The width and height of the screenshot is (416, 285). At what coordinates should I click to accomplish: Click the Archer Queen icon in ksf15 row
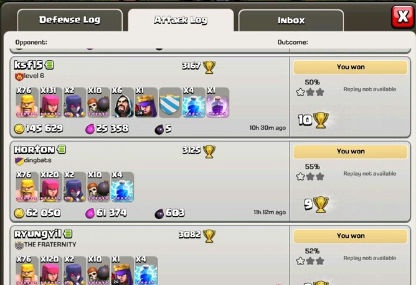click(146, 102)
